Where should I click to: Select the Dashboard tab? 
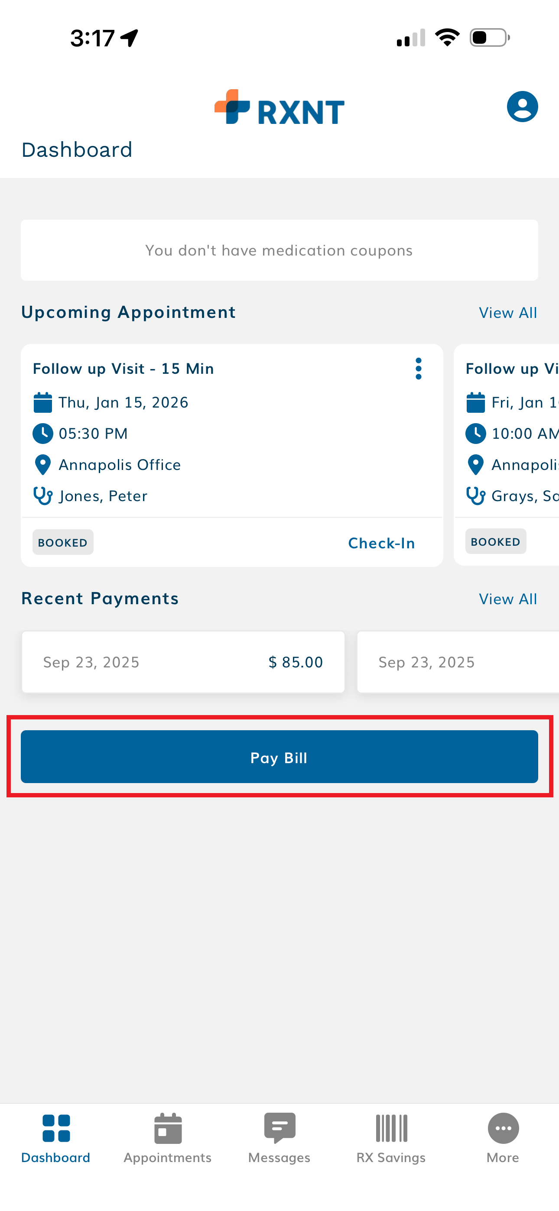[x=56, y=1138]
